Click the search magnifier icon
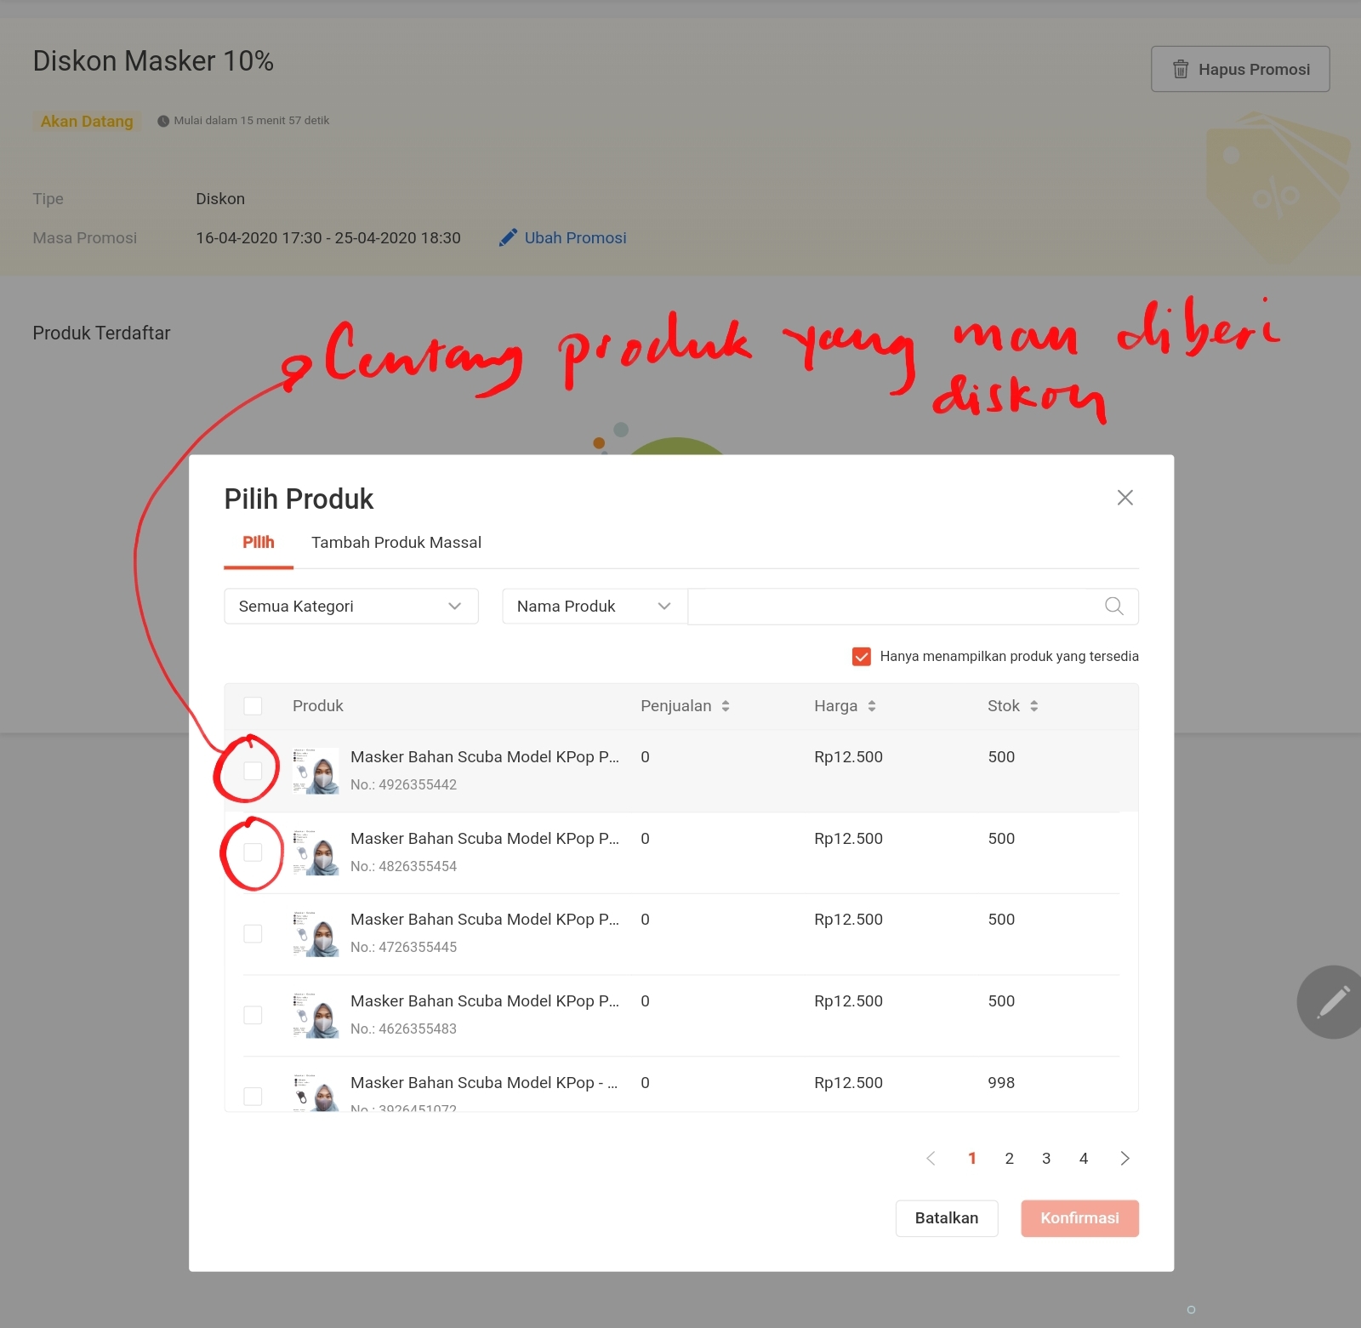The image size is (1361, 1328). [x=1113, y=606]
